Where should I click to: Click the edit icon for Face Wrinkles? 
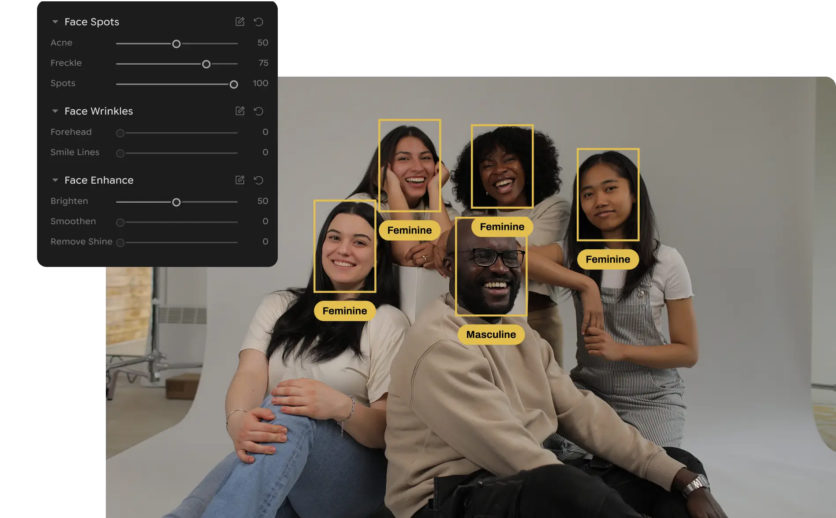[240, 111]
